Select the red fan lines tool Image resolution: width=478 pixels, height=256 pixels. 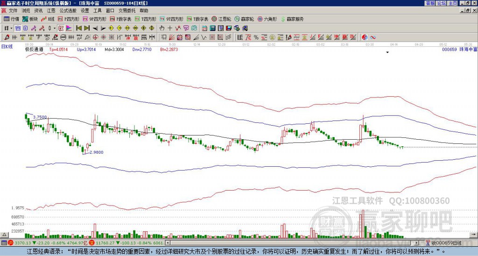pyautogui.click(x=173, y=37)
